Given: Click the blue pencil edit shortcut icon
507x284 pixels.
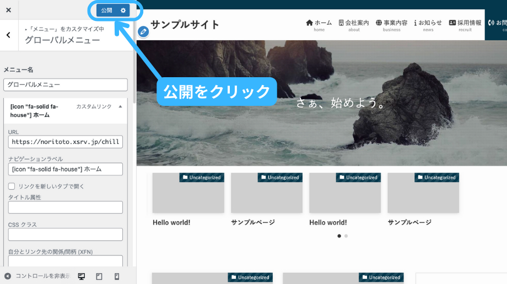Looking at the screenshot, I should [x=143, y=32].
